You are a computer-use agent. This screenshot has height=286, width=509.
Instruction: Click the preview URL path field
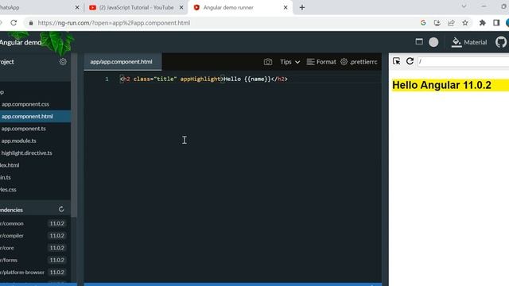(x=464, y=61)
